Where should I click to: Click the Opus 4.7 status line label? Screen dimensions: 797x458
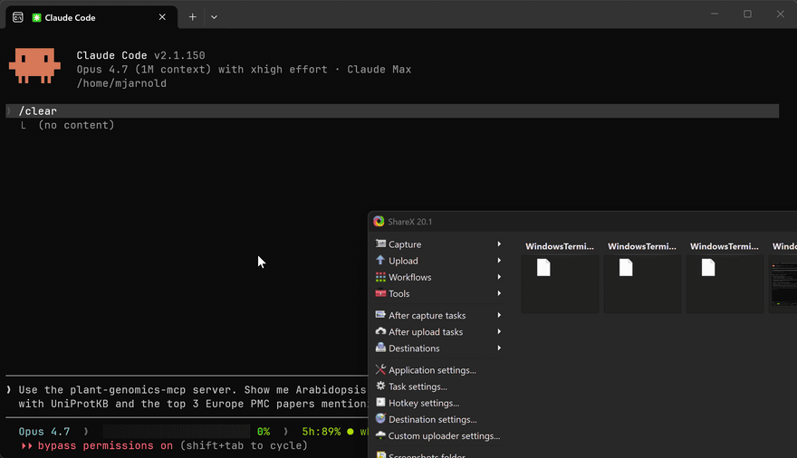pos(44,432)
